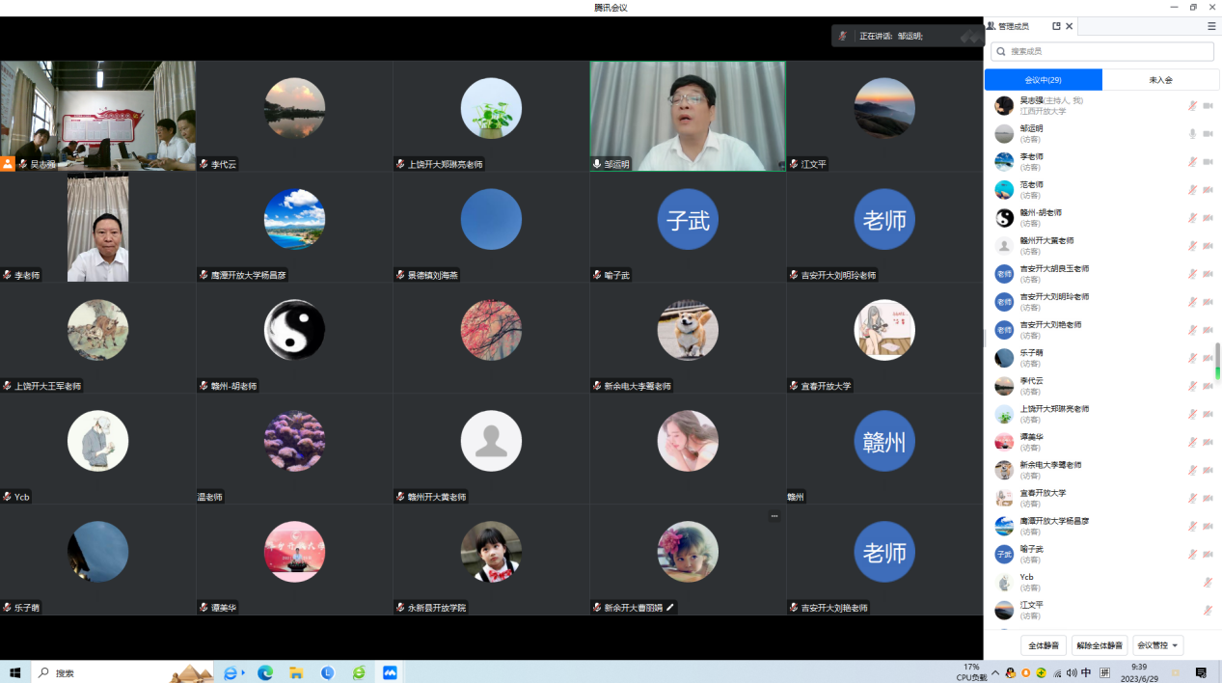This screenshot has height=683, width=1222.
Task: Select the 会议中(29) tab
Action: [1043, 80]
